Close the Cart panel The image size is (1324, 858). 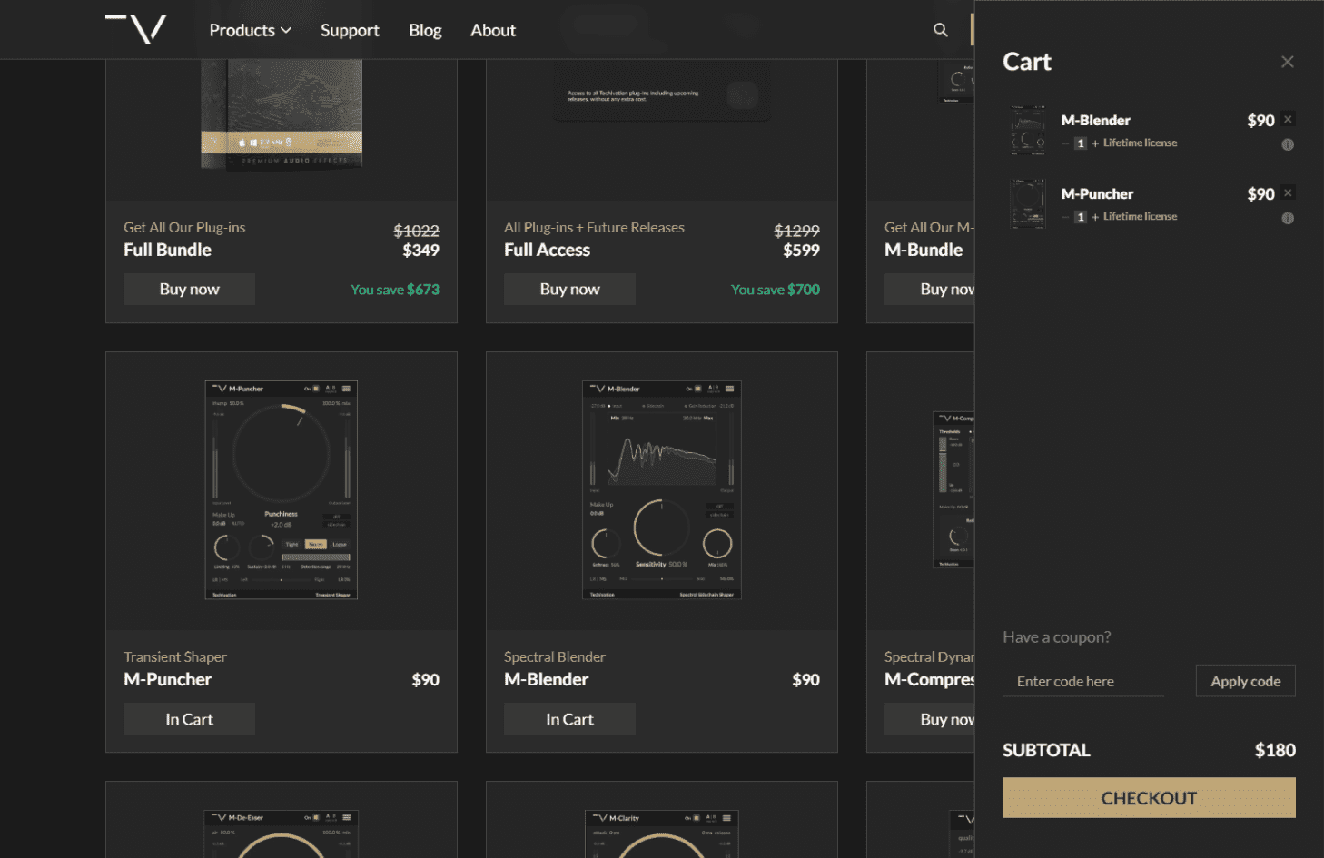1287,62
